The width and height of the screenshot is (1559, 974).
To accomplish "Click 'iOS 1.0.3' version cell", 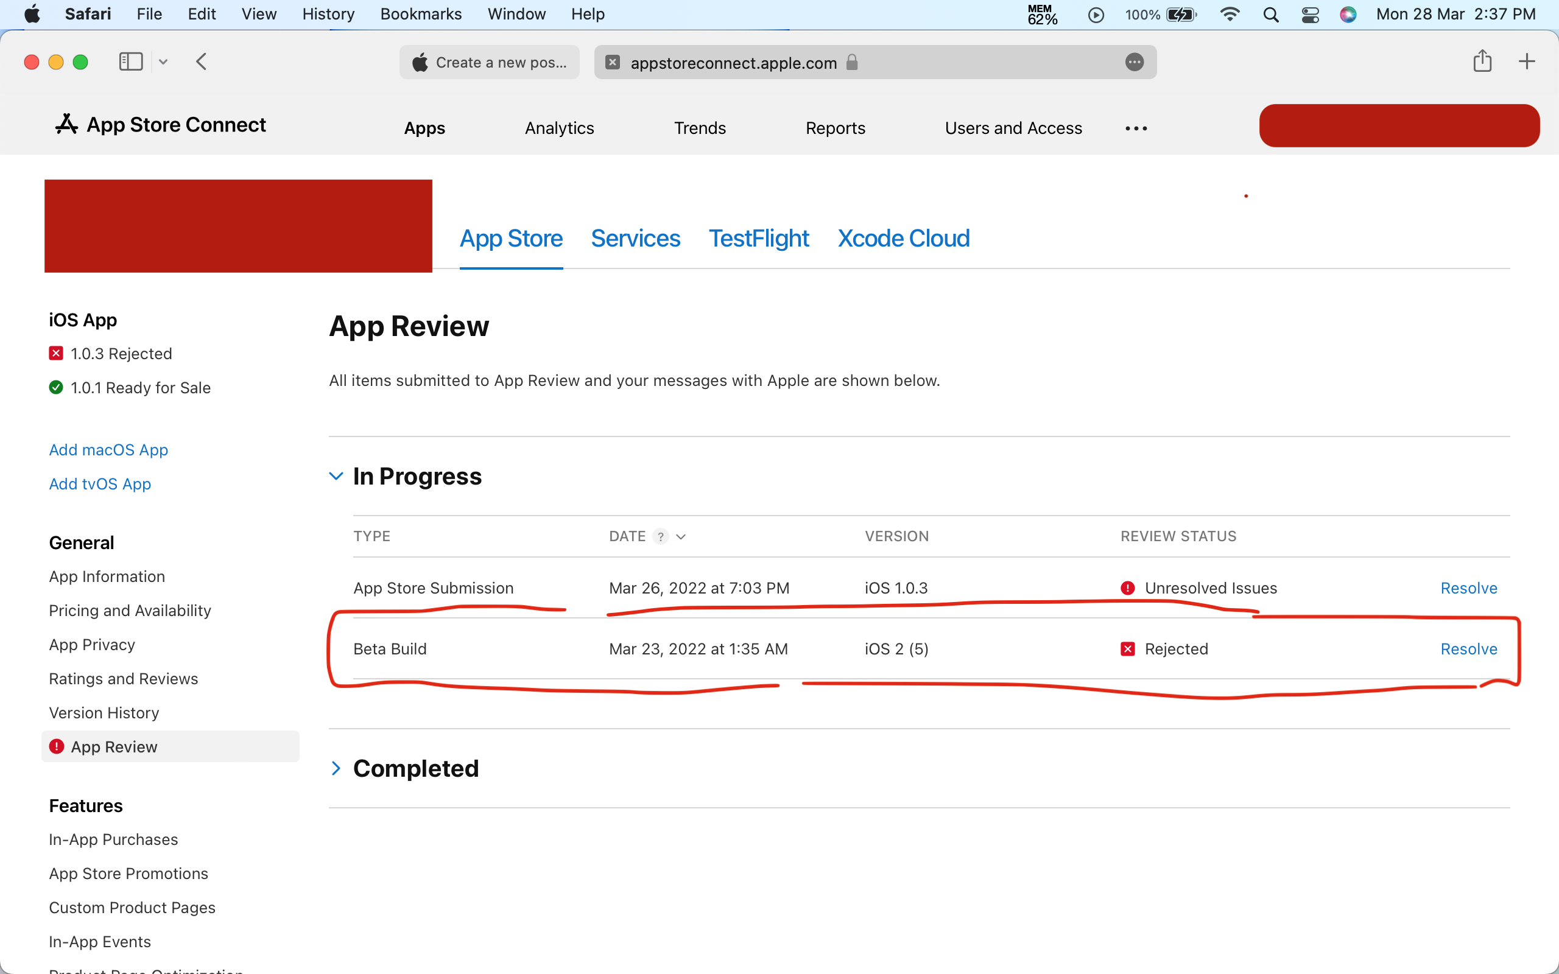I will point(896,588).
